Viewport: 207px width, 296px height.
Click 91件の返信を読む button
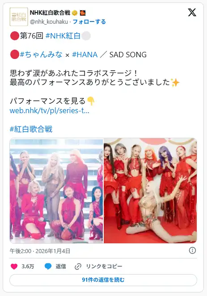pos(103,280)
